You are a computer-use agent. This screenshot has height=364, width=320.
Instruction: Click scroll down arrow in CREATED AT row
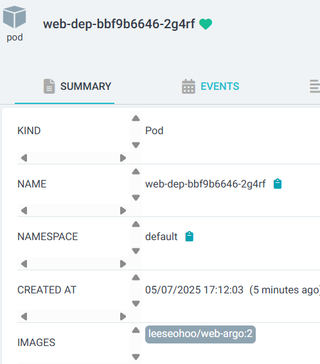point(136,304)
